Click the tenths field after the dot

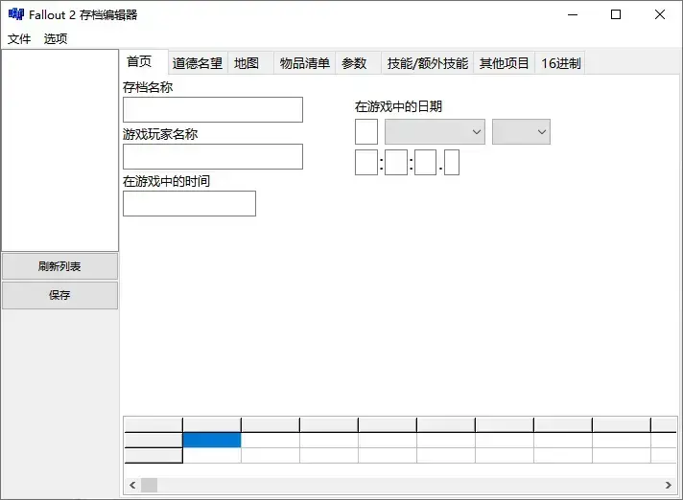click(452, 162)
